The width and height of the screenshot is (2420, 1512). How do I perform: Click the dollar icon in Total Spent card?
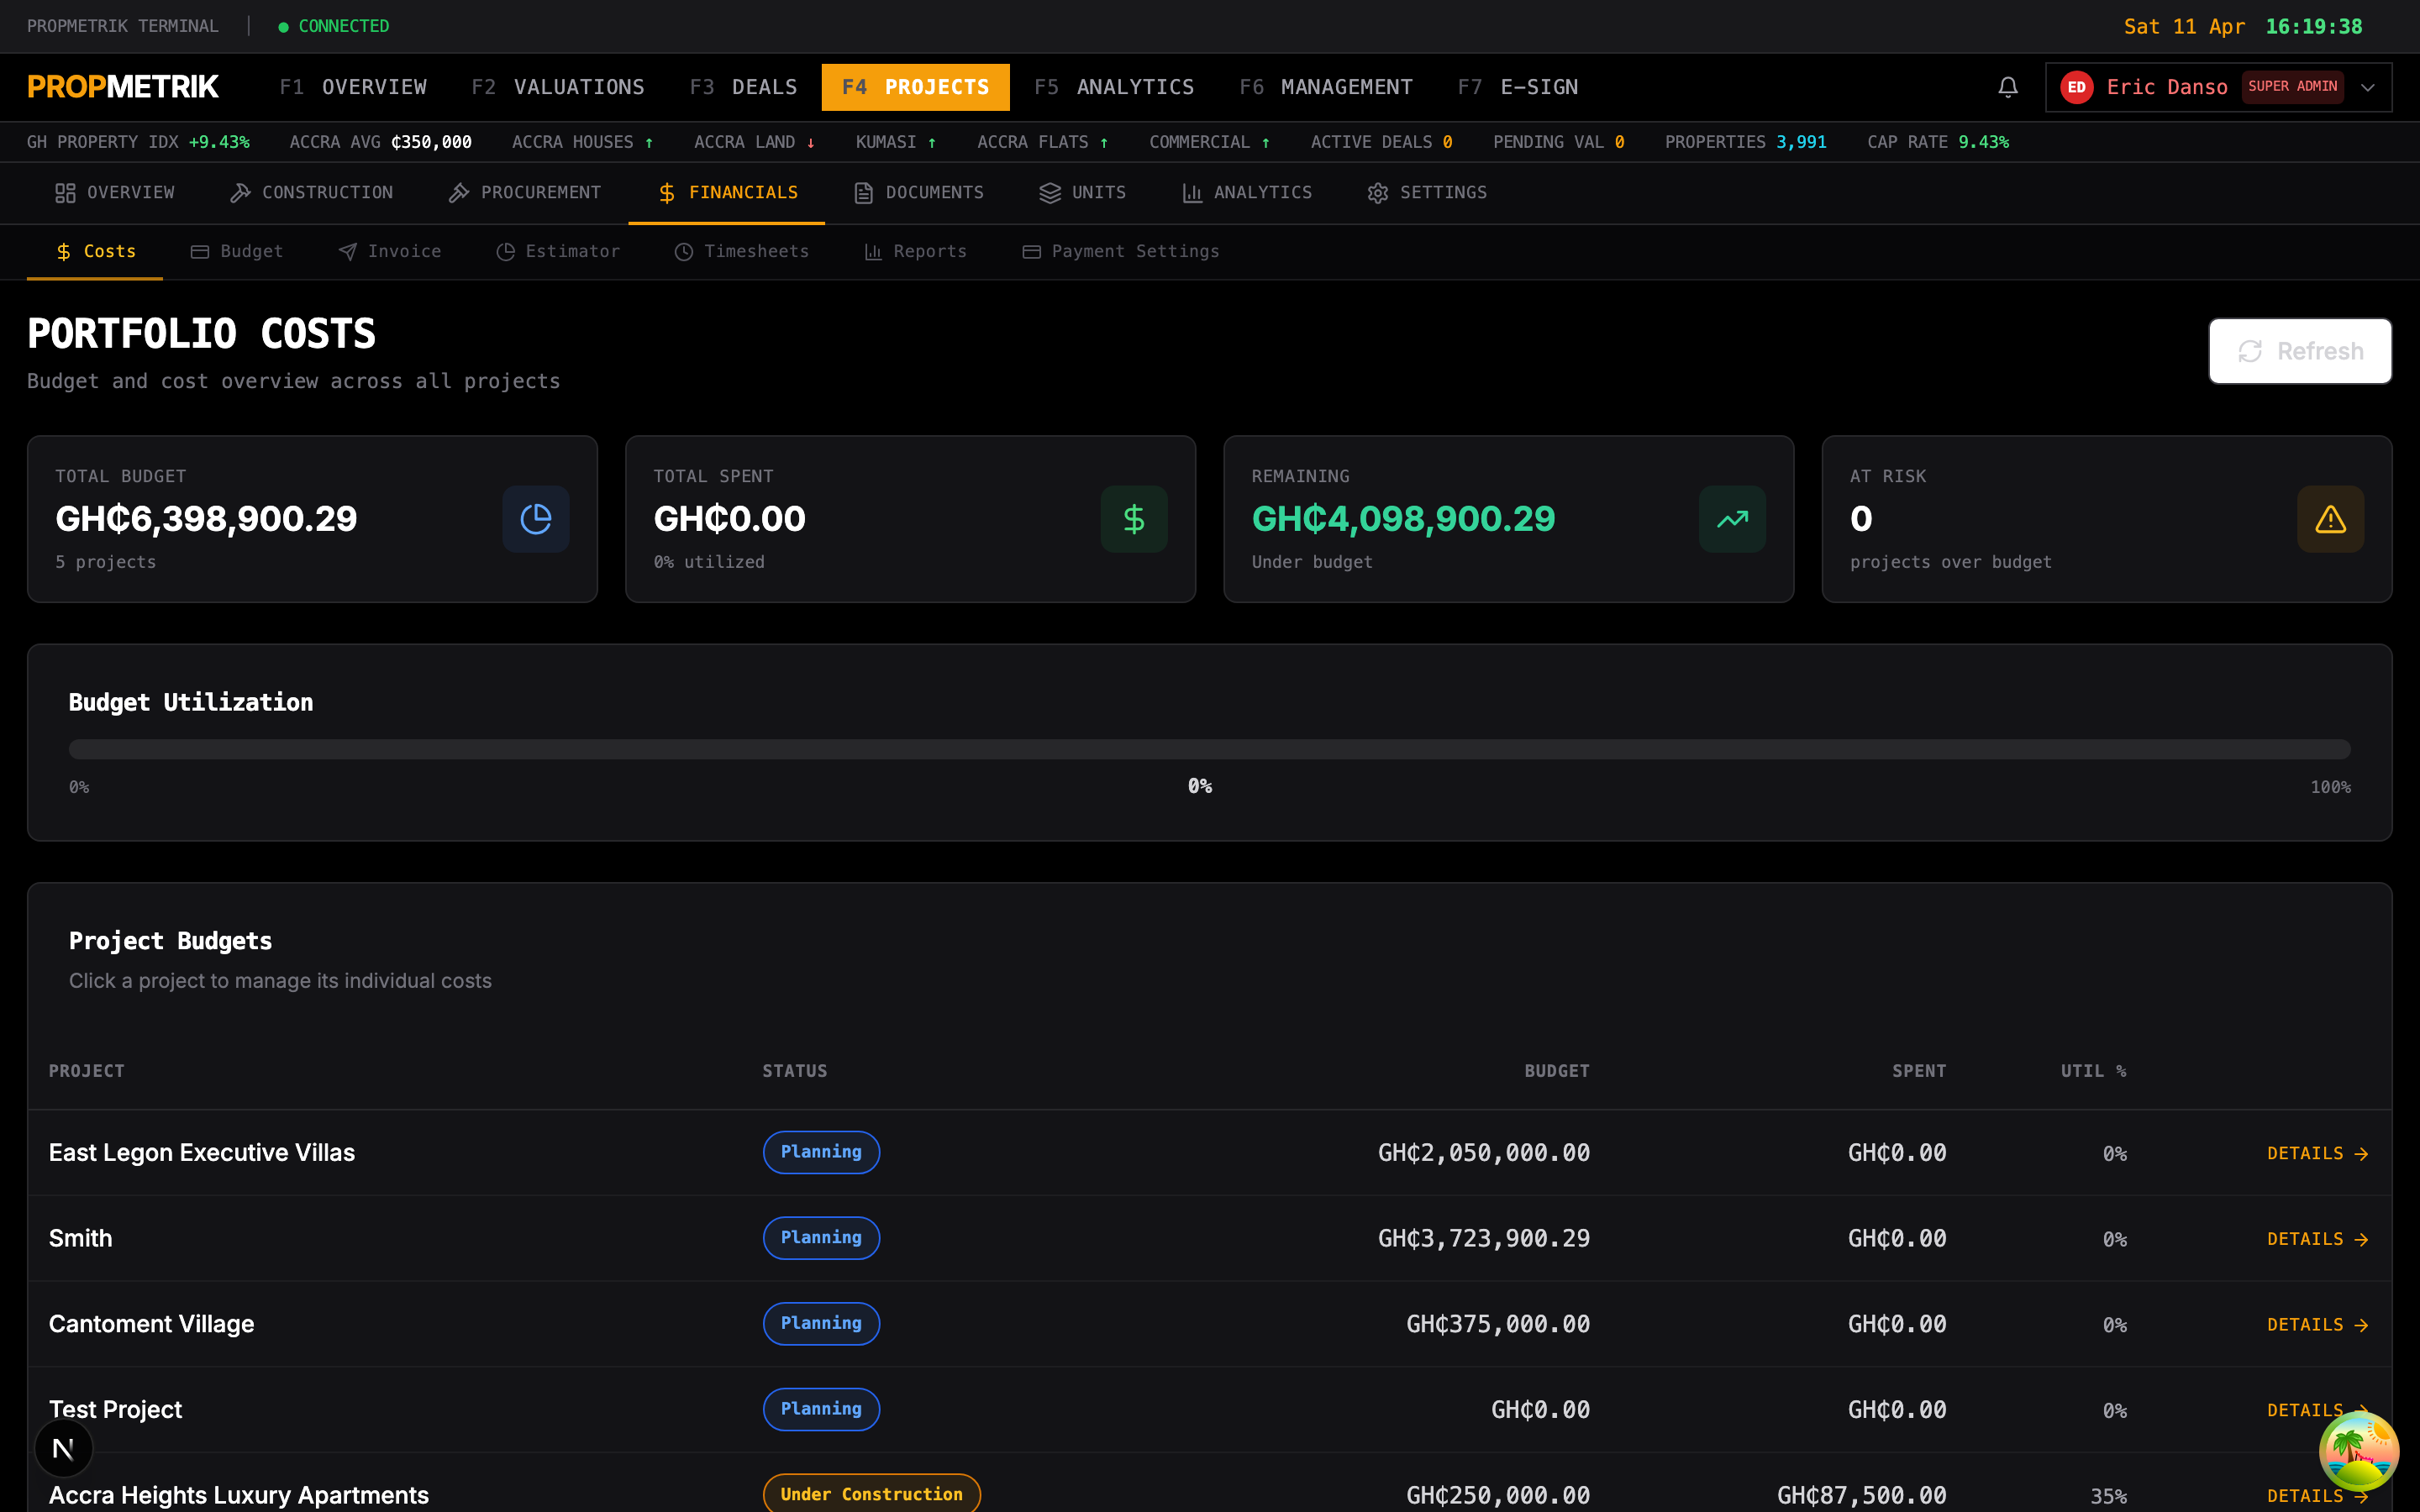1134,519
